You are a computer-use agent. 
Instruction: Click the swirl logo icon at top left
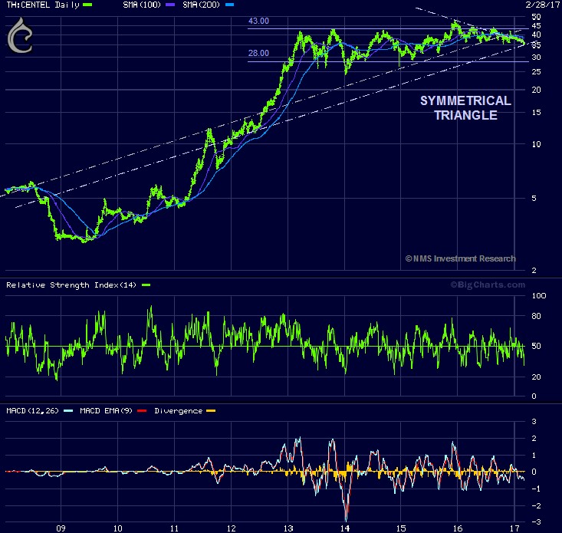(20, 35)
